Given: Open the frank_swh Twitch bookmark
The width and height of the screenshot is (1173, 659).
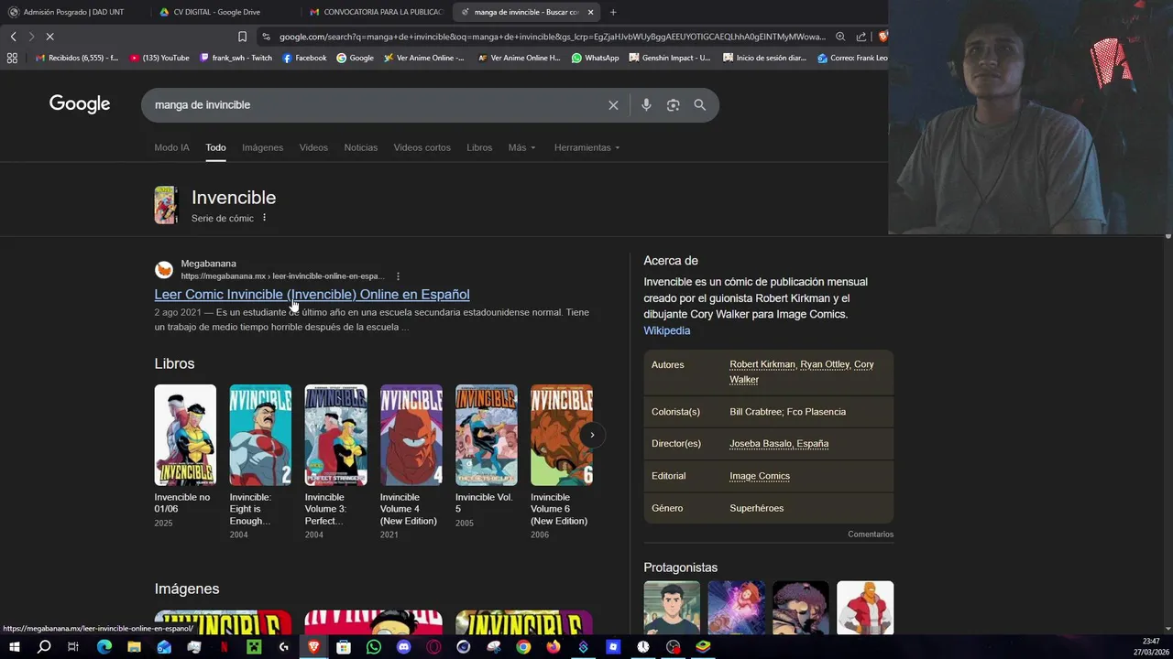Looking at the screenshot, I should click(x=236, y=58).
